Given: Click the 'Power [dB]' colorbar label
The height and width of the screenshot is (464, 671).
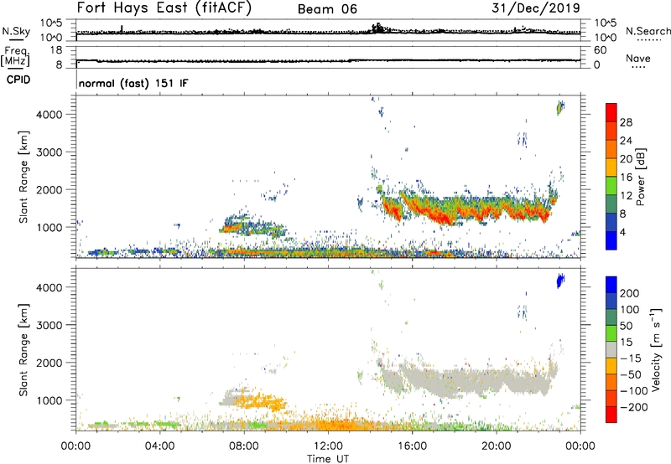Looking at the screenshot, I should coord(640,177).
